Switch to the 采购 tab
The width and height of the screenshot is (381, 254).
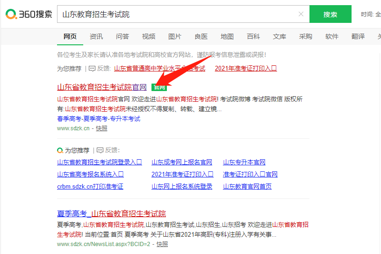[305, 36]
